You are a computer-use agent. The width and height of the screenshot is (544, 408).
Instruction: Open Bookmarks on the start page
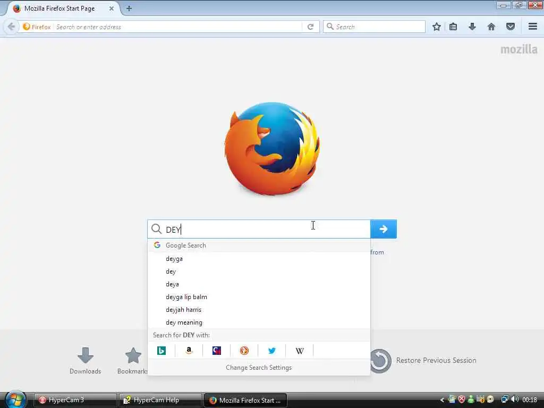132,361
